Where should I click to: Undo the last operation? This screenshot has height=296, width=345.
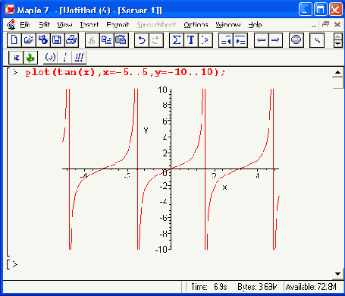pyautogui.click(x=142, y=40)
